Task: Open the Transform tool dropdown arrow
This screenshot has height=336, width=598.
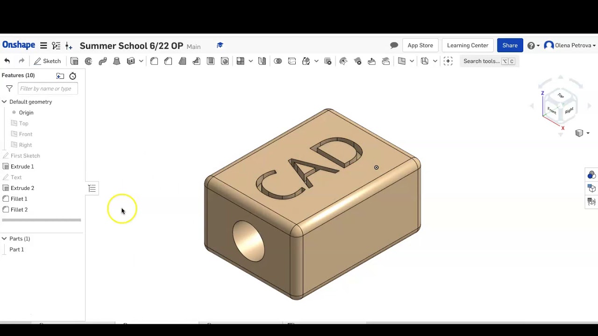Action: 316,61
